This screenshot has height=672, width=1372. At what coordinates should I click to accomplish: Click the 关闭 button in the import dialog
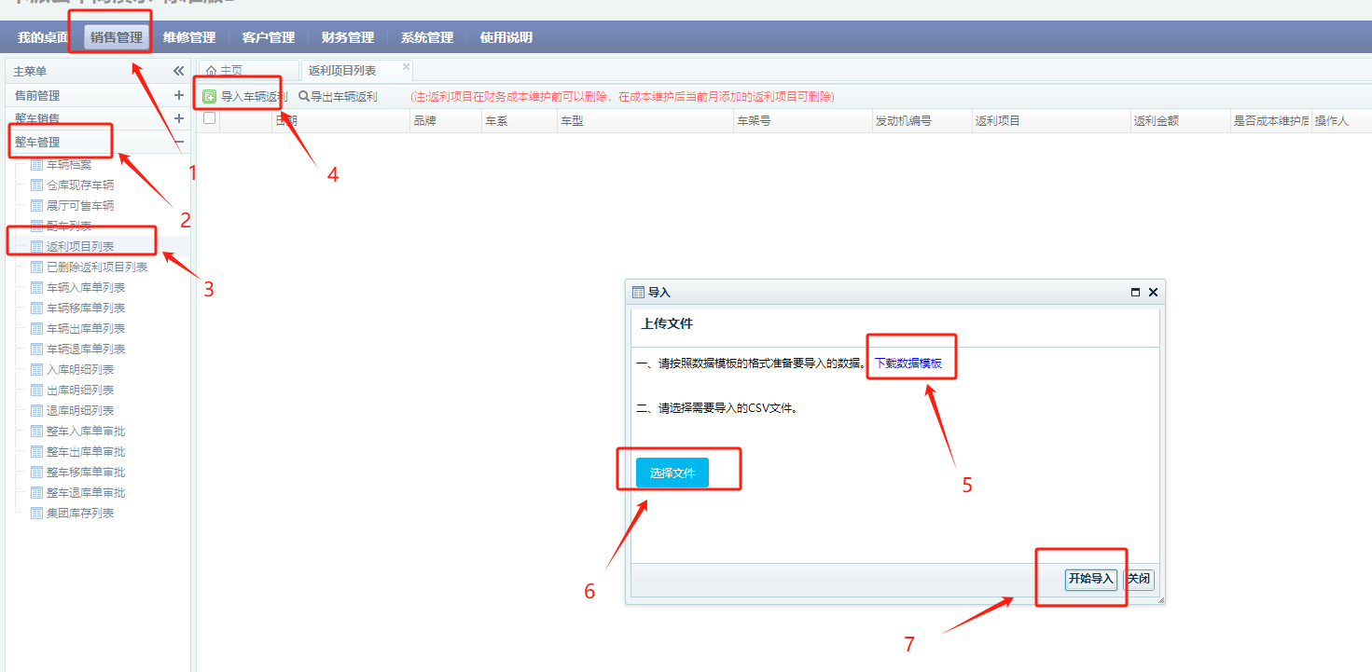1139,579
